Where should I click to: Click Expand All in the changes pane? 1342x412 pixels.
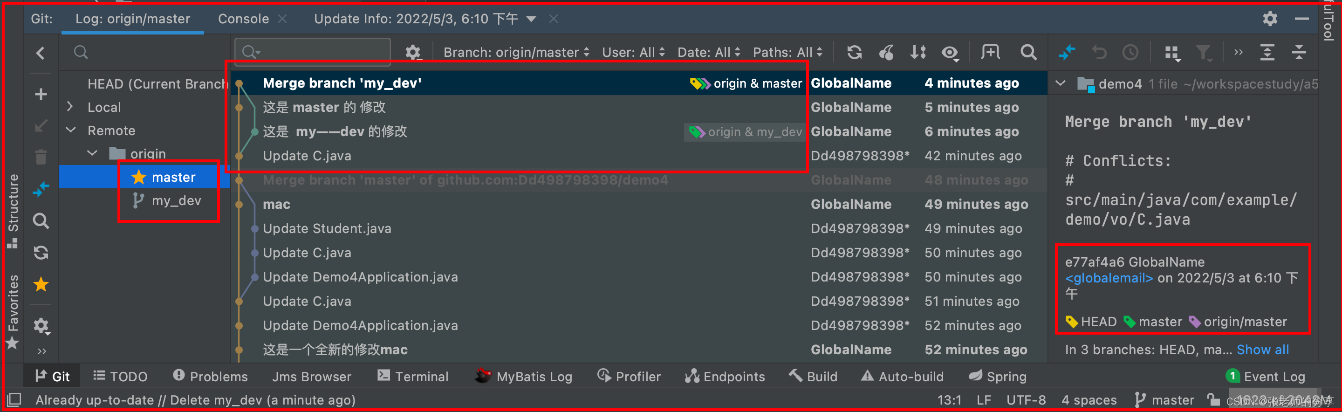coord(1267,52)
